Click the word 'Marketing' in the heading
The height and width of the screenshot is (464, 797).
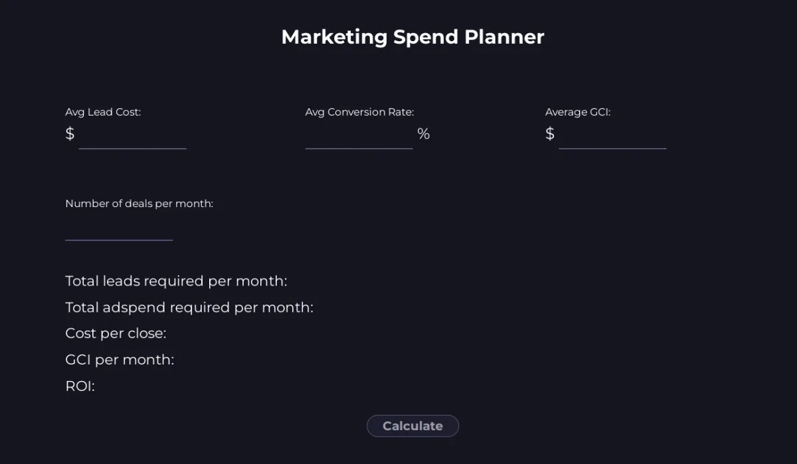click(x=334, y=37)
